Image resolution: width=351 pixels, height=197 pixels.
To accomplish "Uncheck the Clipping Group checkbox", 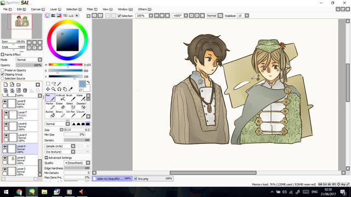I will tap(2, 74).
